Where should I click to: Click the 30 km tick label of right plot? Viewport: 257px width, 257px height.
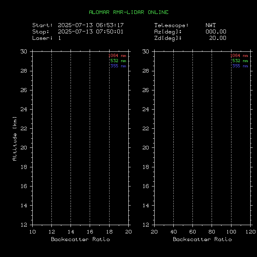click(x=146, y=52)
